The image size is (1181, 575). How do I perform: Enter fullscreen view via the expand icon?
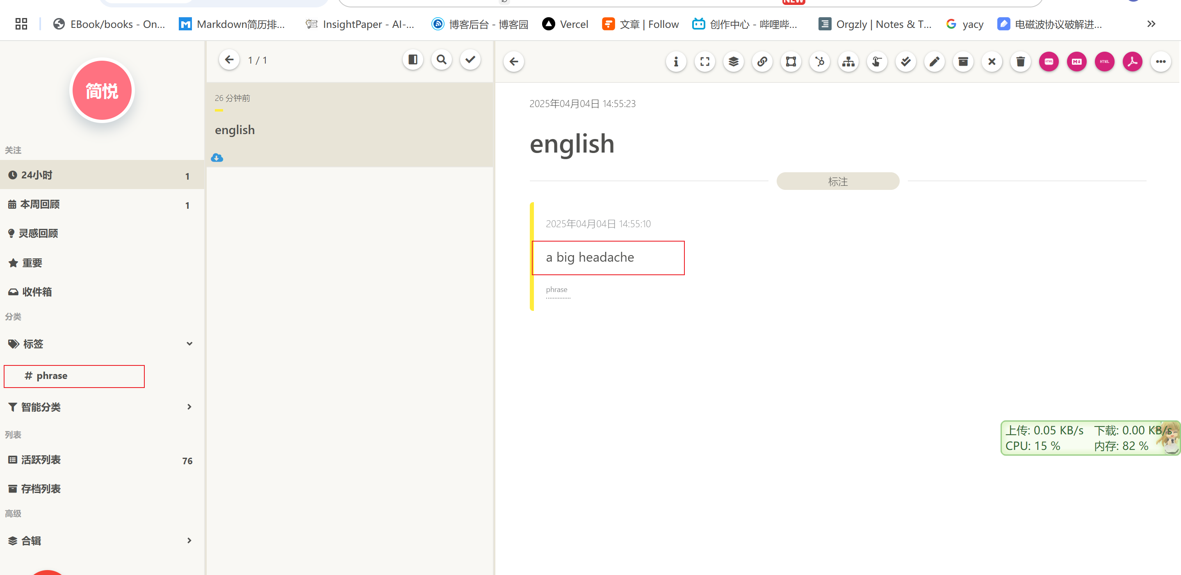click(x=704, y=62)
